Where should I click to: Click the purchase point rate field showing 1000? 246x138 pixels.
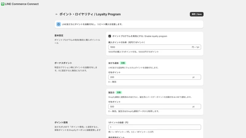[x=155, y=47]
